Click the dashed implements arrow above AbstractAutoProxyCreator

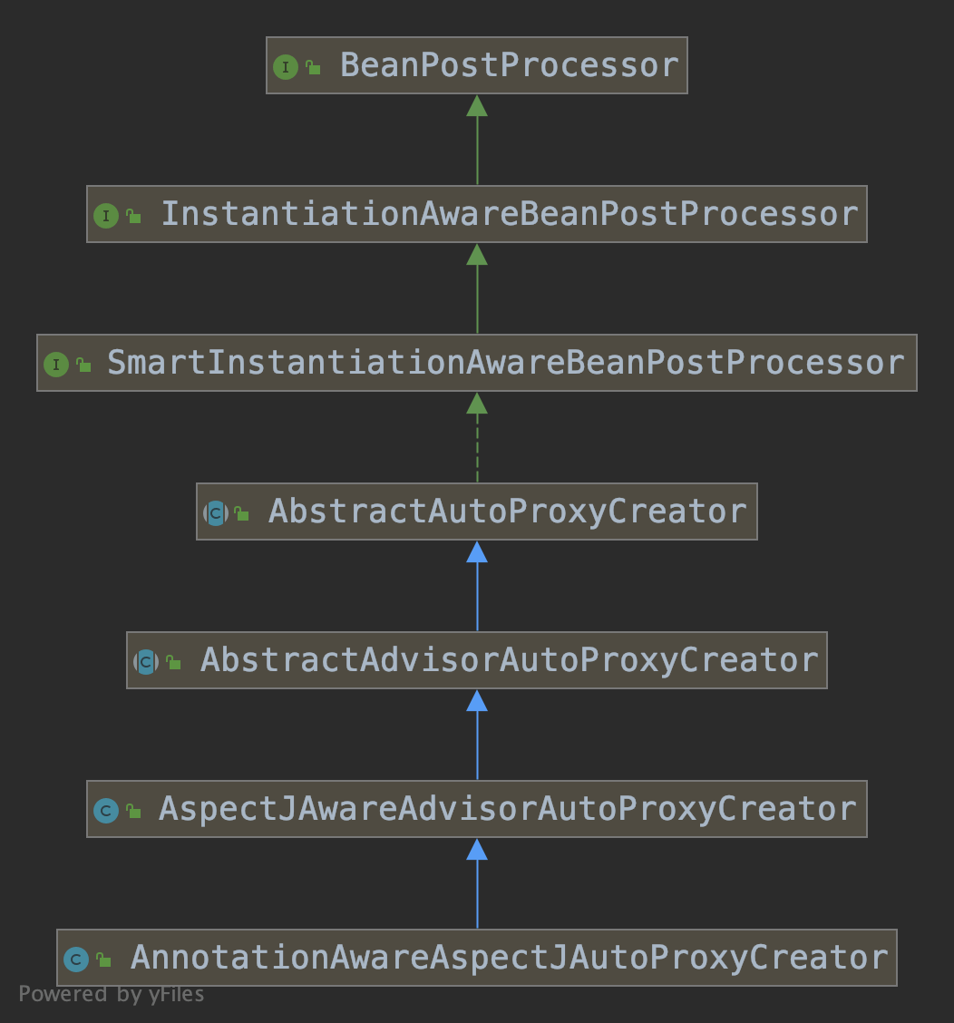coord(477,437)
